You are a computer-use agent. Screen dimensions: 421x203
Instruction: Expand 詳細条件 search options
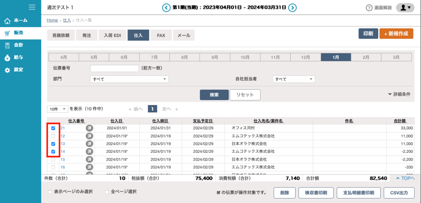pos(399,94)
